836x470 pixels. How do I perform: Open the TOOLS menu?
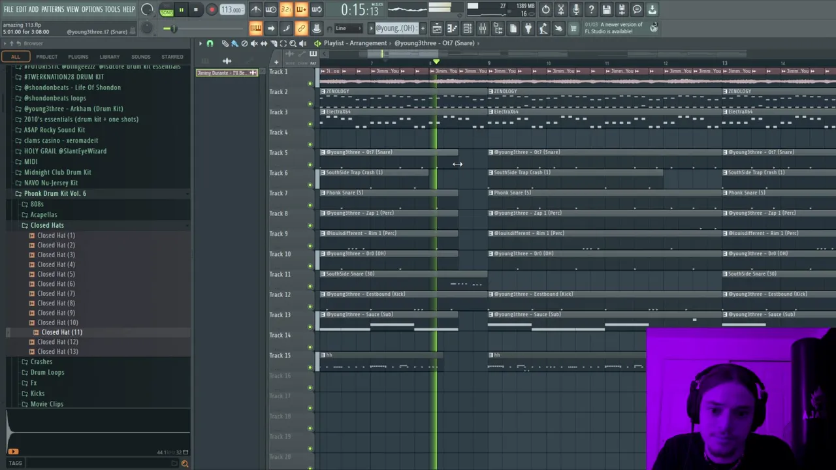tap(112, 9)
